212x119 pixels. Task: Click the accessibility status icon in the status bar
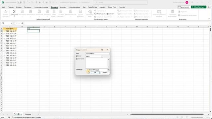coord(13,117)
